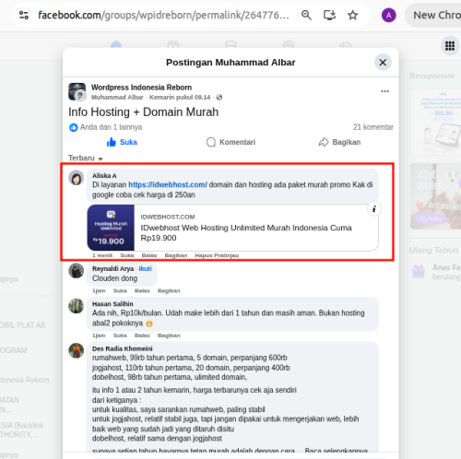Click the 1jam timestamp under Reynaldi Arya's comment
Screen dimensions: 461x459
(99, 290)
